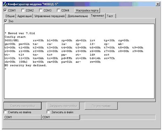163x131 pixels.
Task: Close the configurator window
Action: [158, 4]
